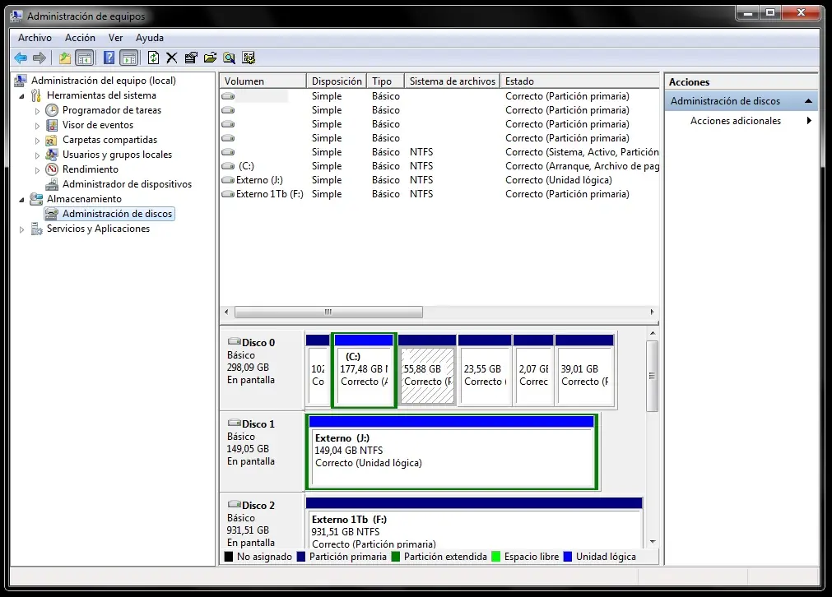Select Administración del equipo (local) root
The height and width of the screenshot is (597, 832).
click(104, 81)
